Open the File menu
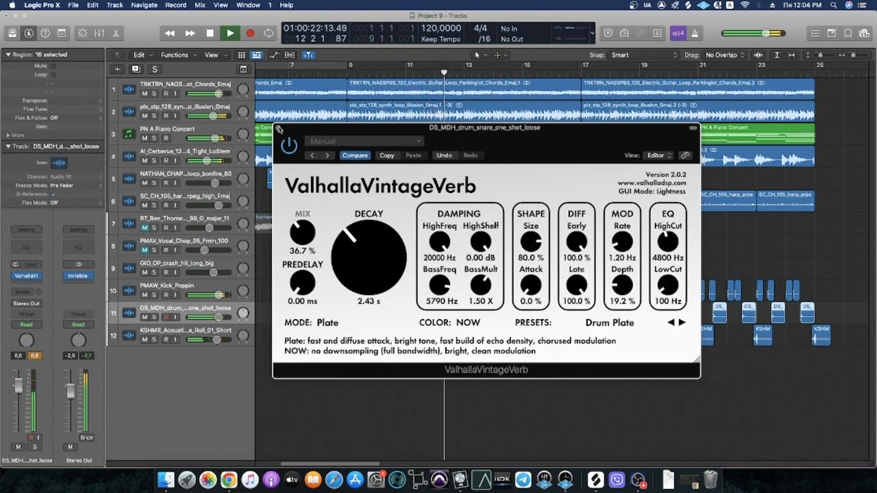 point(73,5)
